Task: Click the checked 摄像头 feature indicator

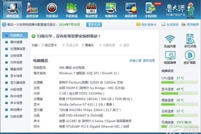Action: 88,45
